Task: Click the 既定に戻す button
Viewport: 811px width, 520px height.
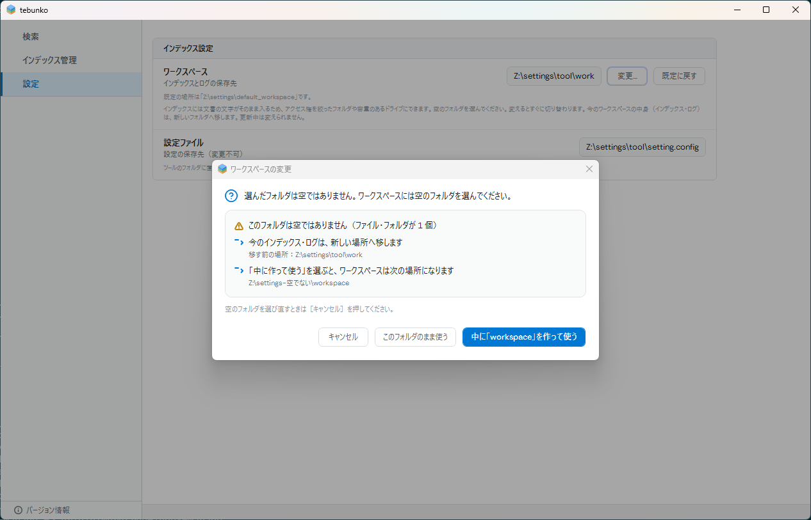Action: (679, 76)
